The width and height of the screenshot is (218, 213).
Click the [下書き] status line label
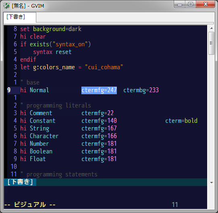pyautogui.click(x=20, y=182)
